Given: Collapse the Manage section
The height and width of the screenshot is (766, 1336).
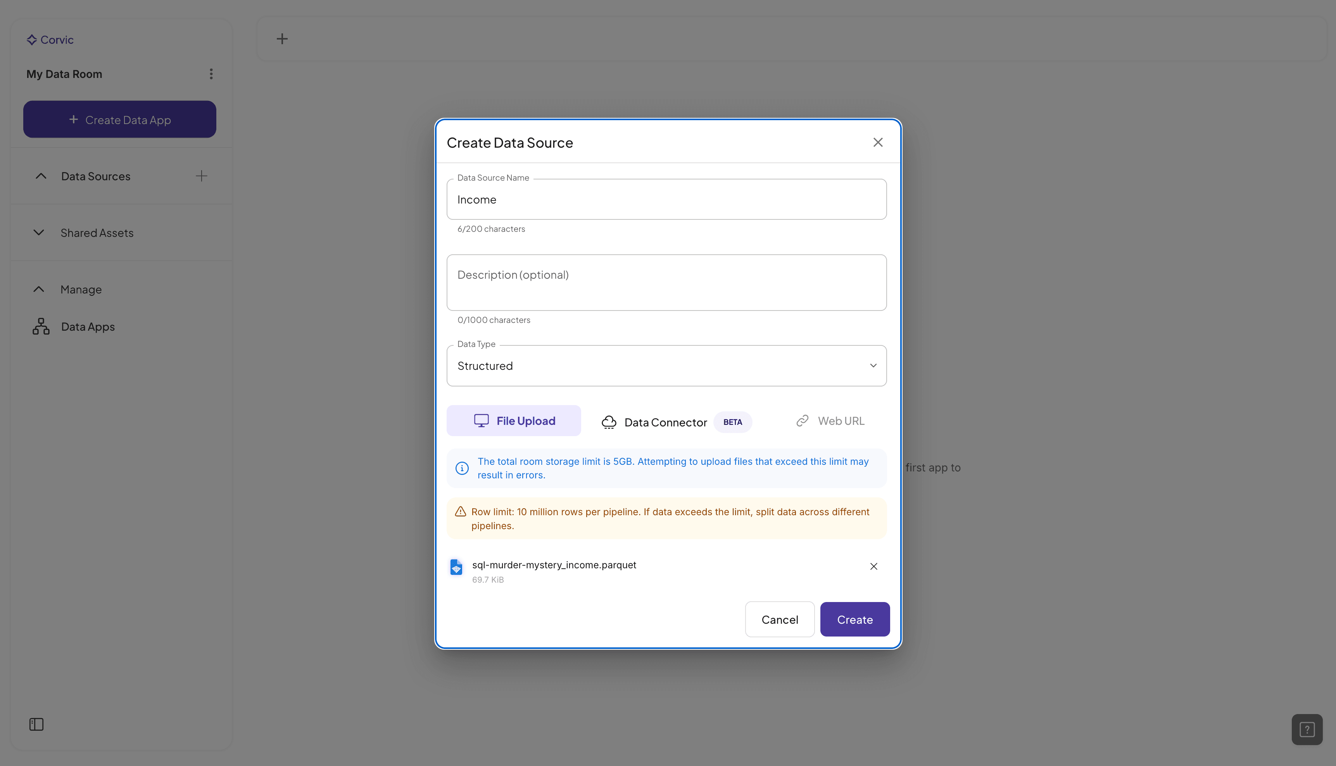Looking at the screenshot, I should [x=39, y=289].
